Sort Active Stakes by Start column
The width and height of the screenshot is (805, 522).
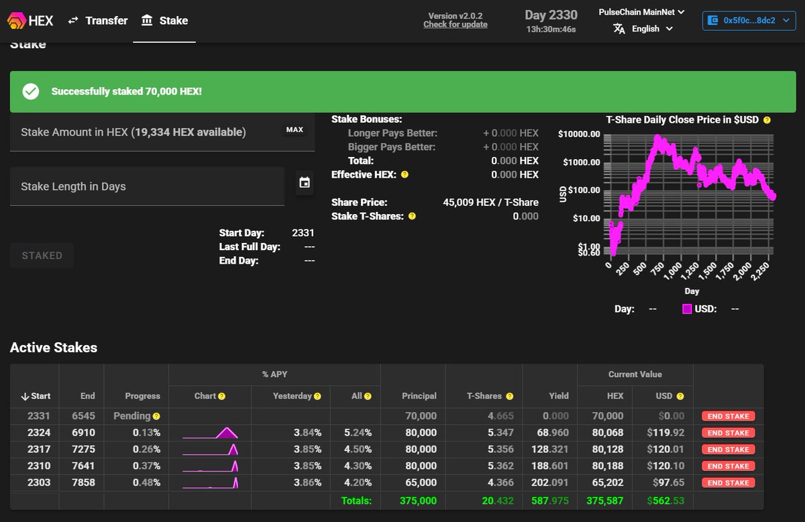(x=36, y=396)
